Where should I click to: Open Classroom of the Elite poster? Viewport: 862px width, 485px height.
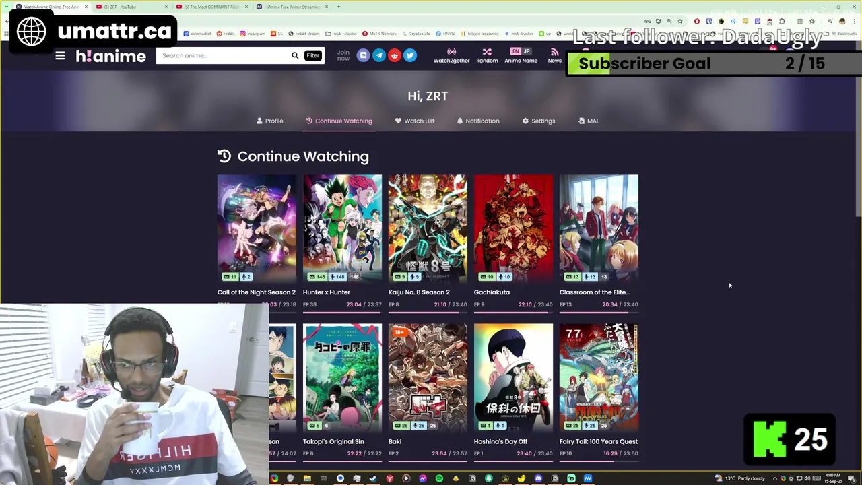click(x=599, y=228)
